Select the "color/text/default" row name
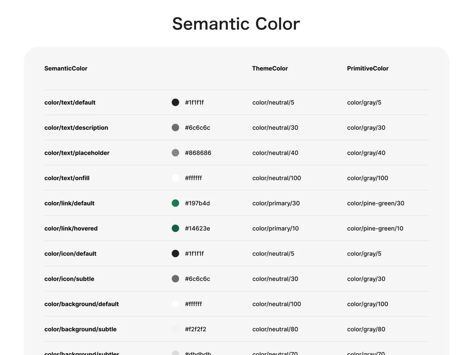Image resolution: width=473 pixels, height=355 pixels. point(70,102)
